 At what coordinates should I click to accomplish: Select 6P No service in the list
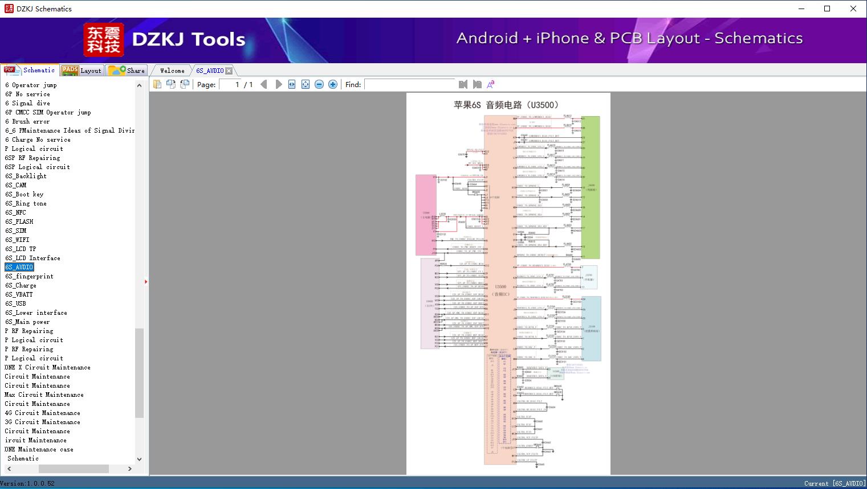click(x=27, y=94)
